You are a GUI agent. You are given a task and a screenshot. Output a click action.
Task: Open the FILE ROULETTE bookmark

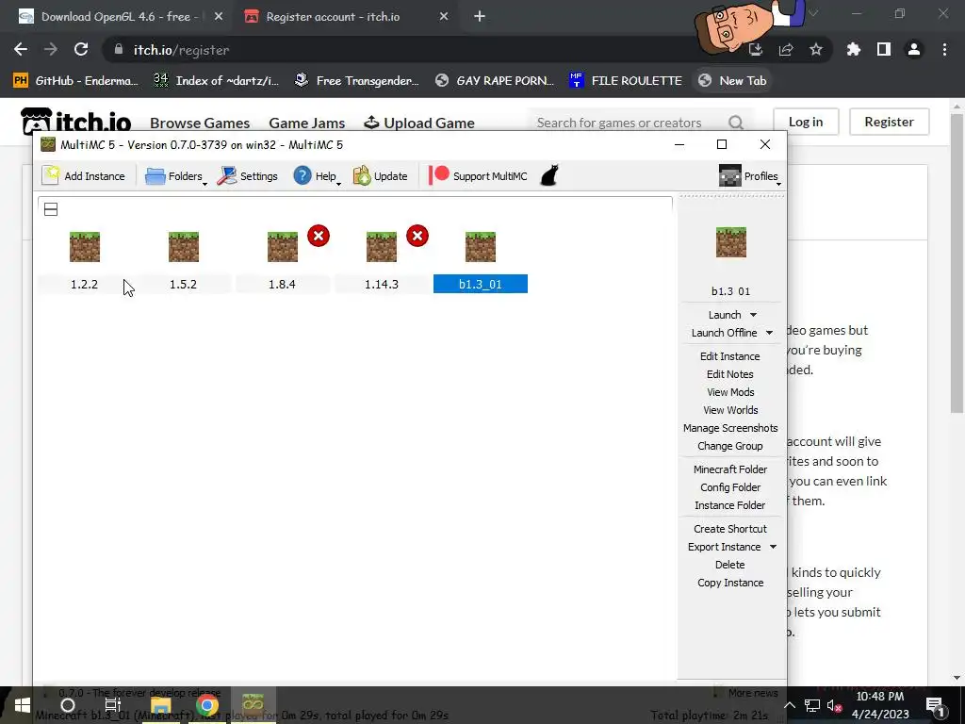(626, 81)
